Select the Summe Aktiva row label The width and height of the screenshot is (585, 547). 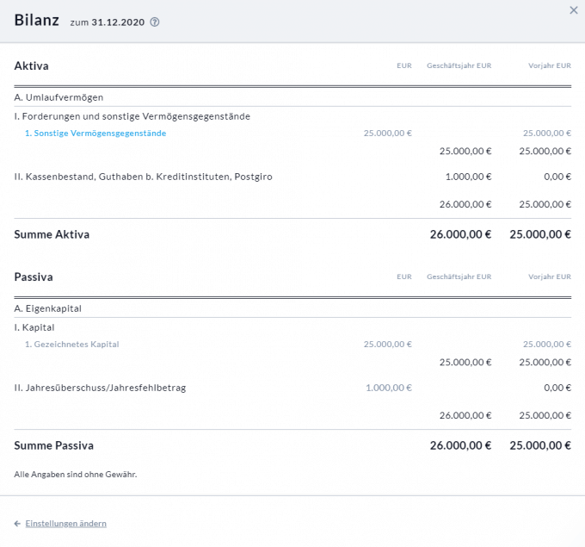pyautogui.click(x=52, y=234)
